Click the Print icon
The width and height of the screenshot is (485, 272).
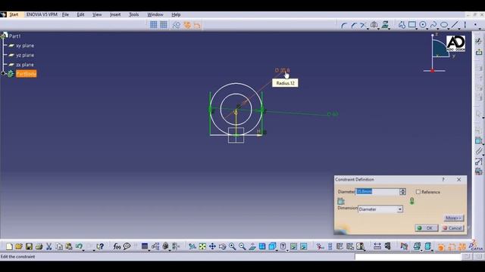pos(39,246)
